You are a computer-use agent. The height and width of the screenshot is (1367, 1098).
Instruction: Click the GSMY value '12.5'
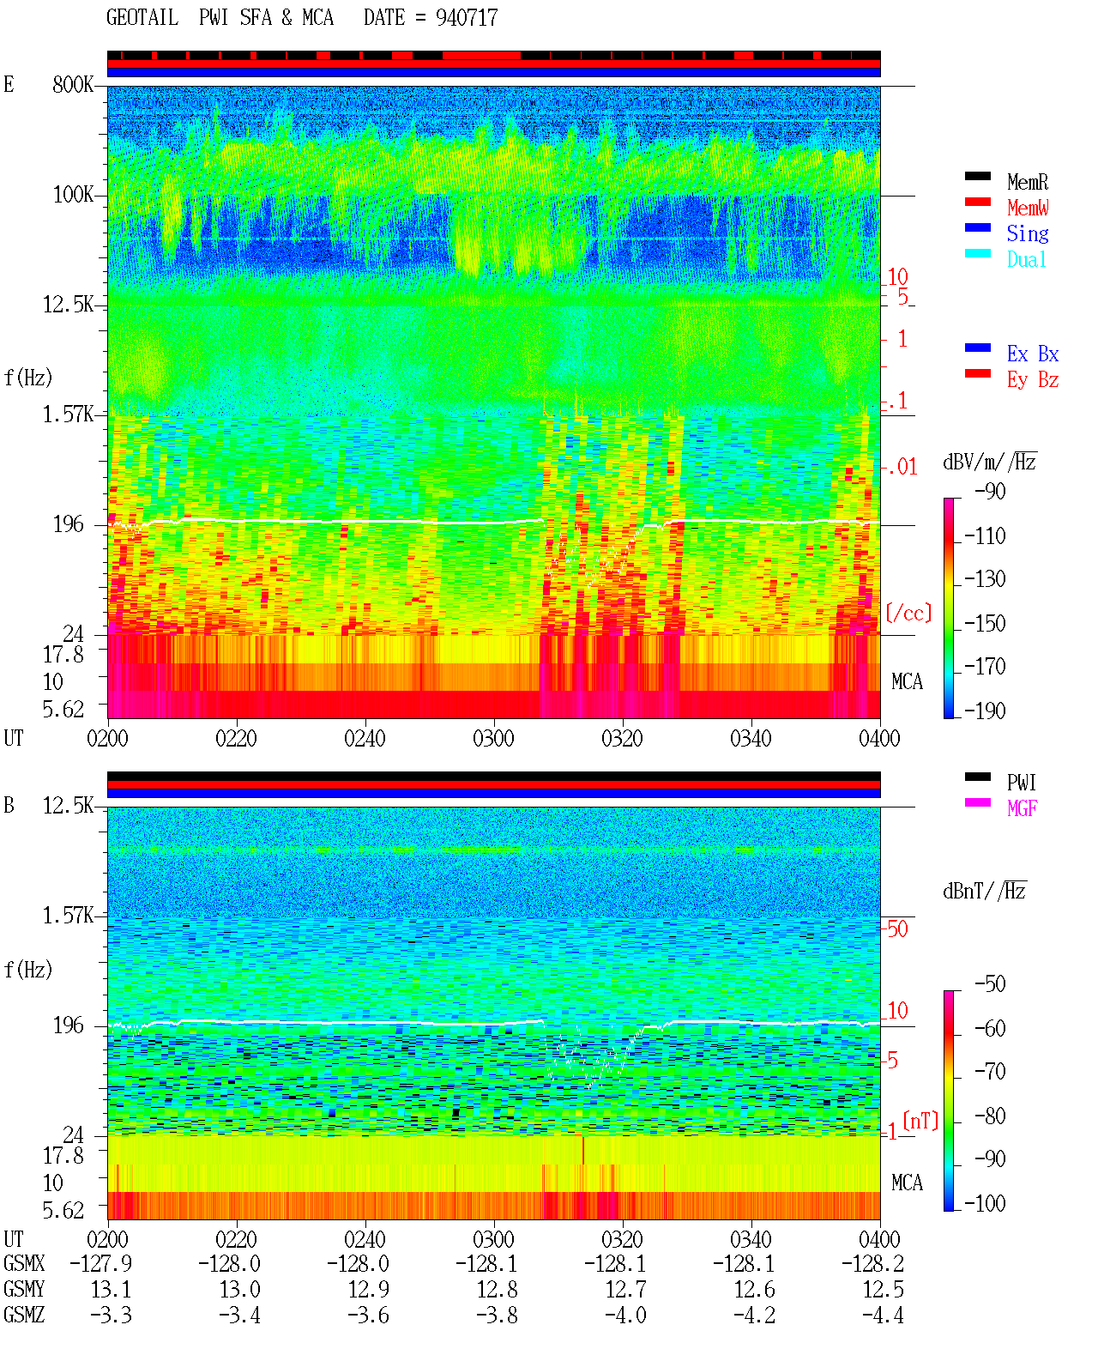coord(883,1290)
